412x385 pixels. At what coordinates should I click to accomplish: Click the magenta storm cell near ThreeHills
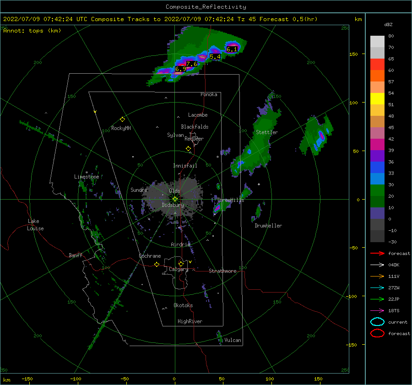click(x=217, y=208)
